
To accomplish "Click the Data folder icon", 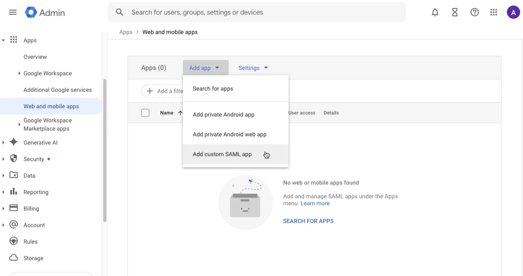I will [x=14, y=175].
